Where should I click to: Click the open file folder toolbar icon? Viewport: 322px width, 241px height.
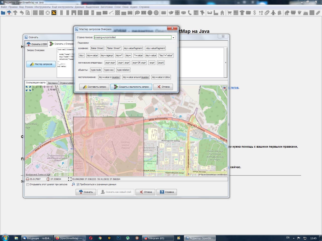tap(3, 13)
